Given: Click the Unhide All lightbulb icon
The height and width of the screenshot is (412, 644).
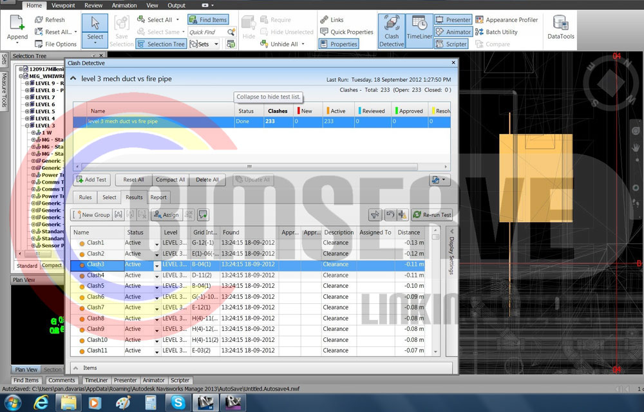Looking at the screenshot, I should [264, 44].
